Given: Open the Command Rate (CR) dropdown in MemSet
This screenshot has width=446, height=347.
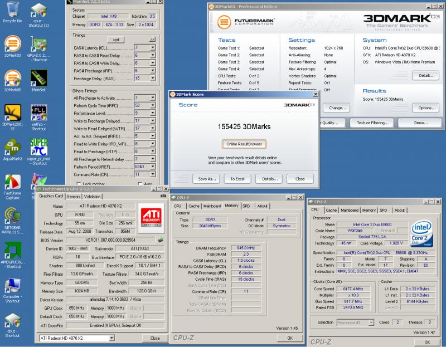Looking at the screenshot, I should coord(153,174).
